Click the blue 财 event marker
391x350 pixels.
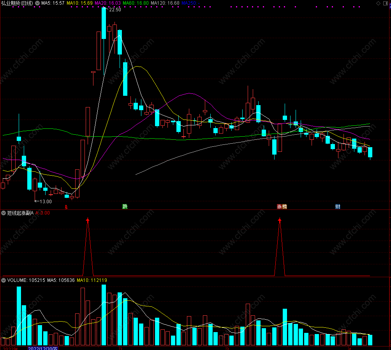[x=338, y=206]
